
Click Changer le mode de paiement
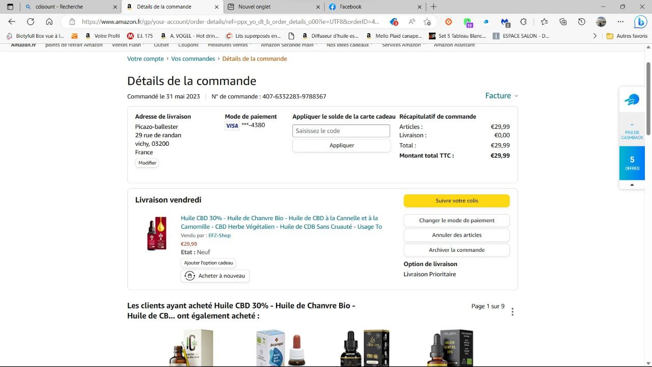point(457,221)
